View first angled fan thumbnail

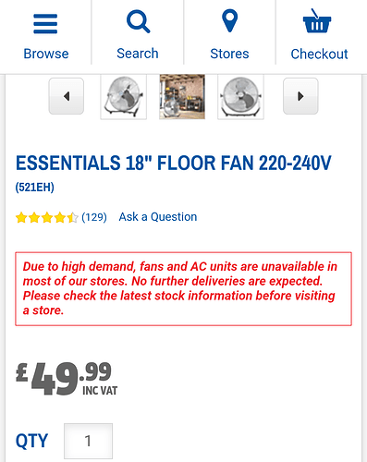124,97
